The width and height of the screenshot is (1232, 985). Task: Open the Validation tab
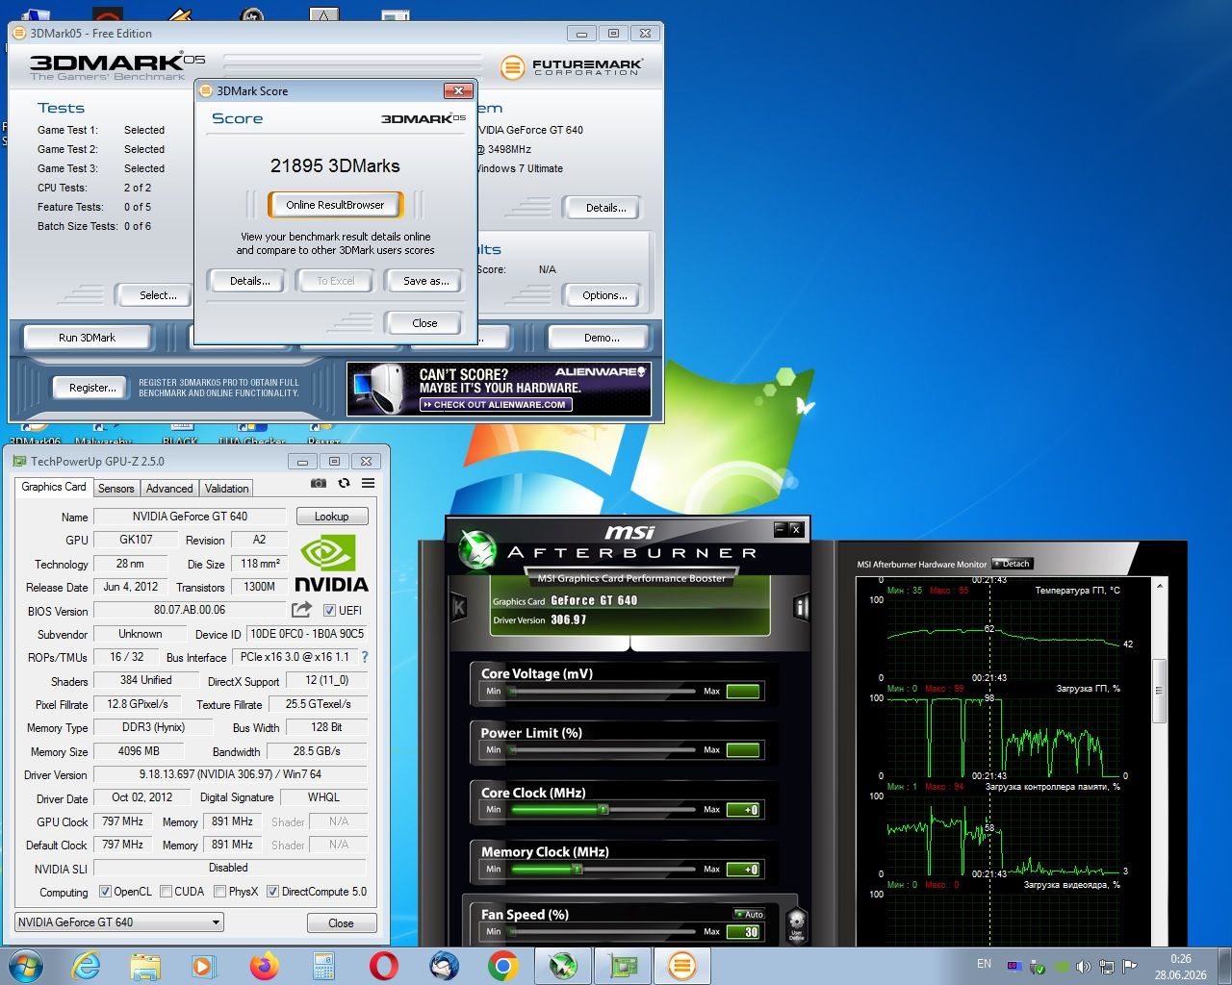click(x=226, y=489)
